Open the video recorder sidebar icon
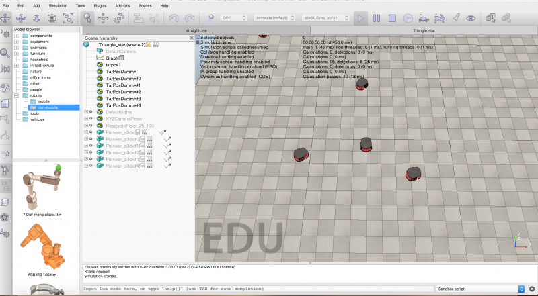Viewport: 538px width, 296px height. coord(5,217)
